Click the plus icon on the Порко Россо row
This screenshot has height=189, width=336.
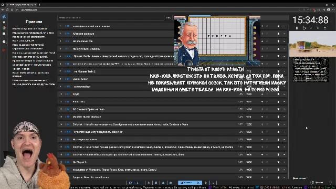pyautogui.click(x=262, y=170)
